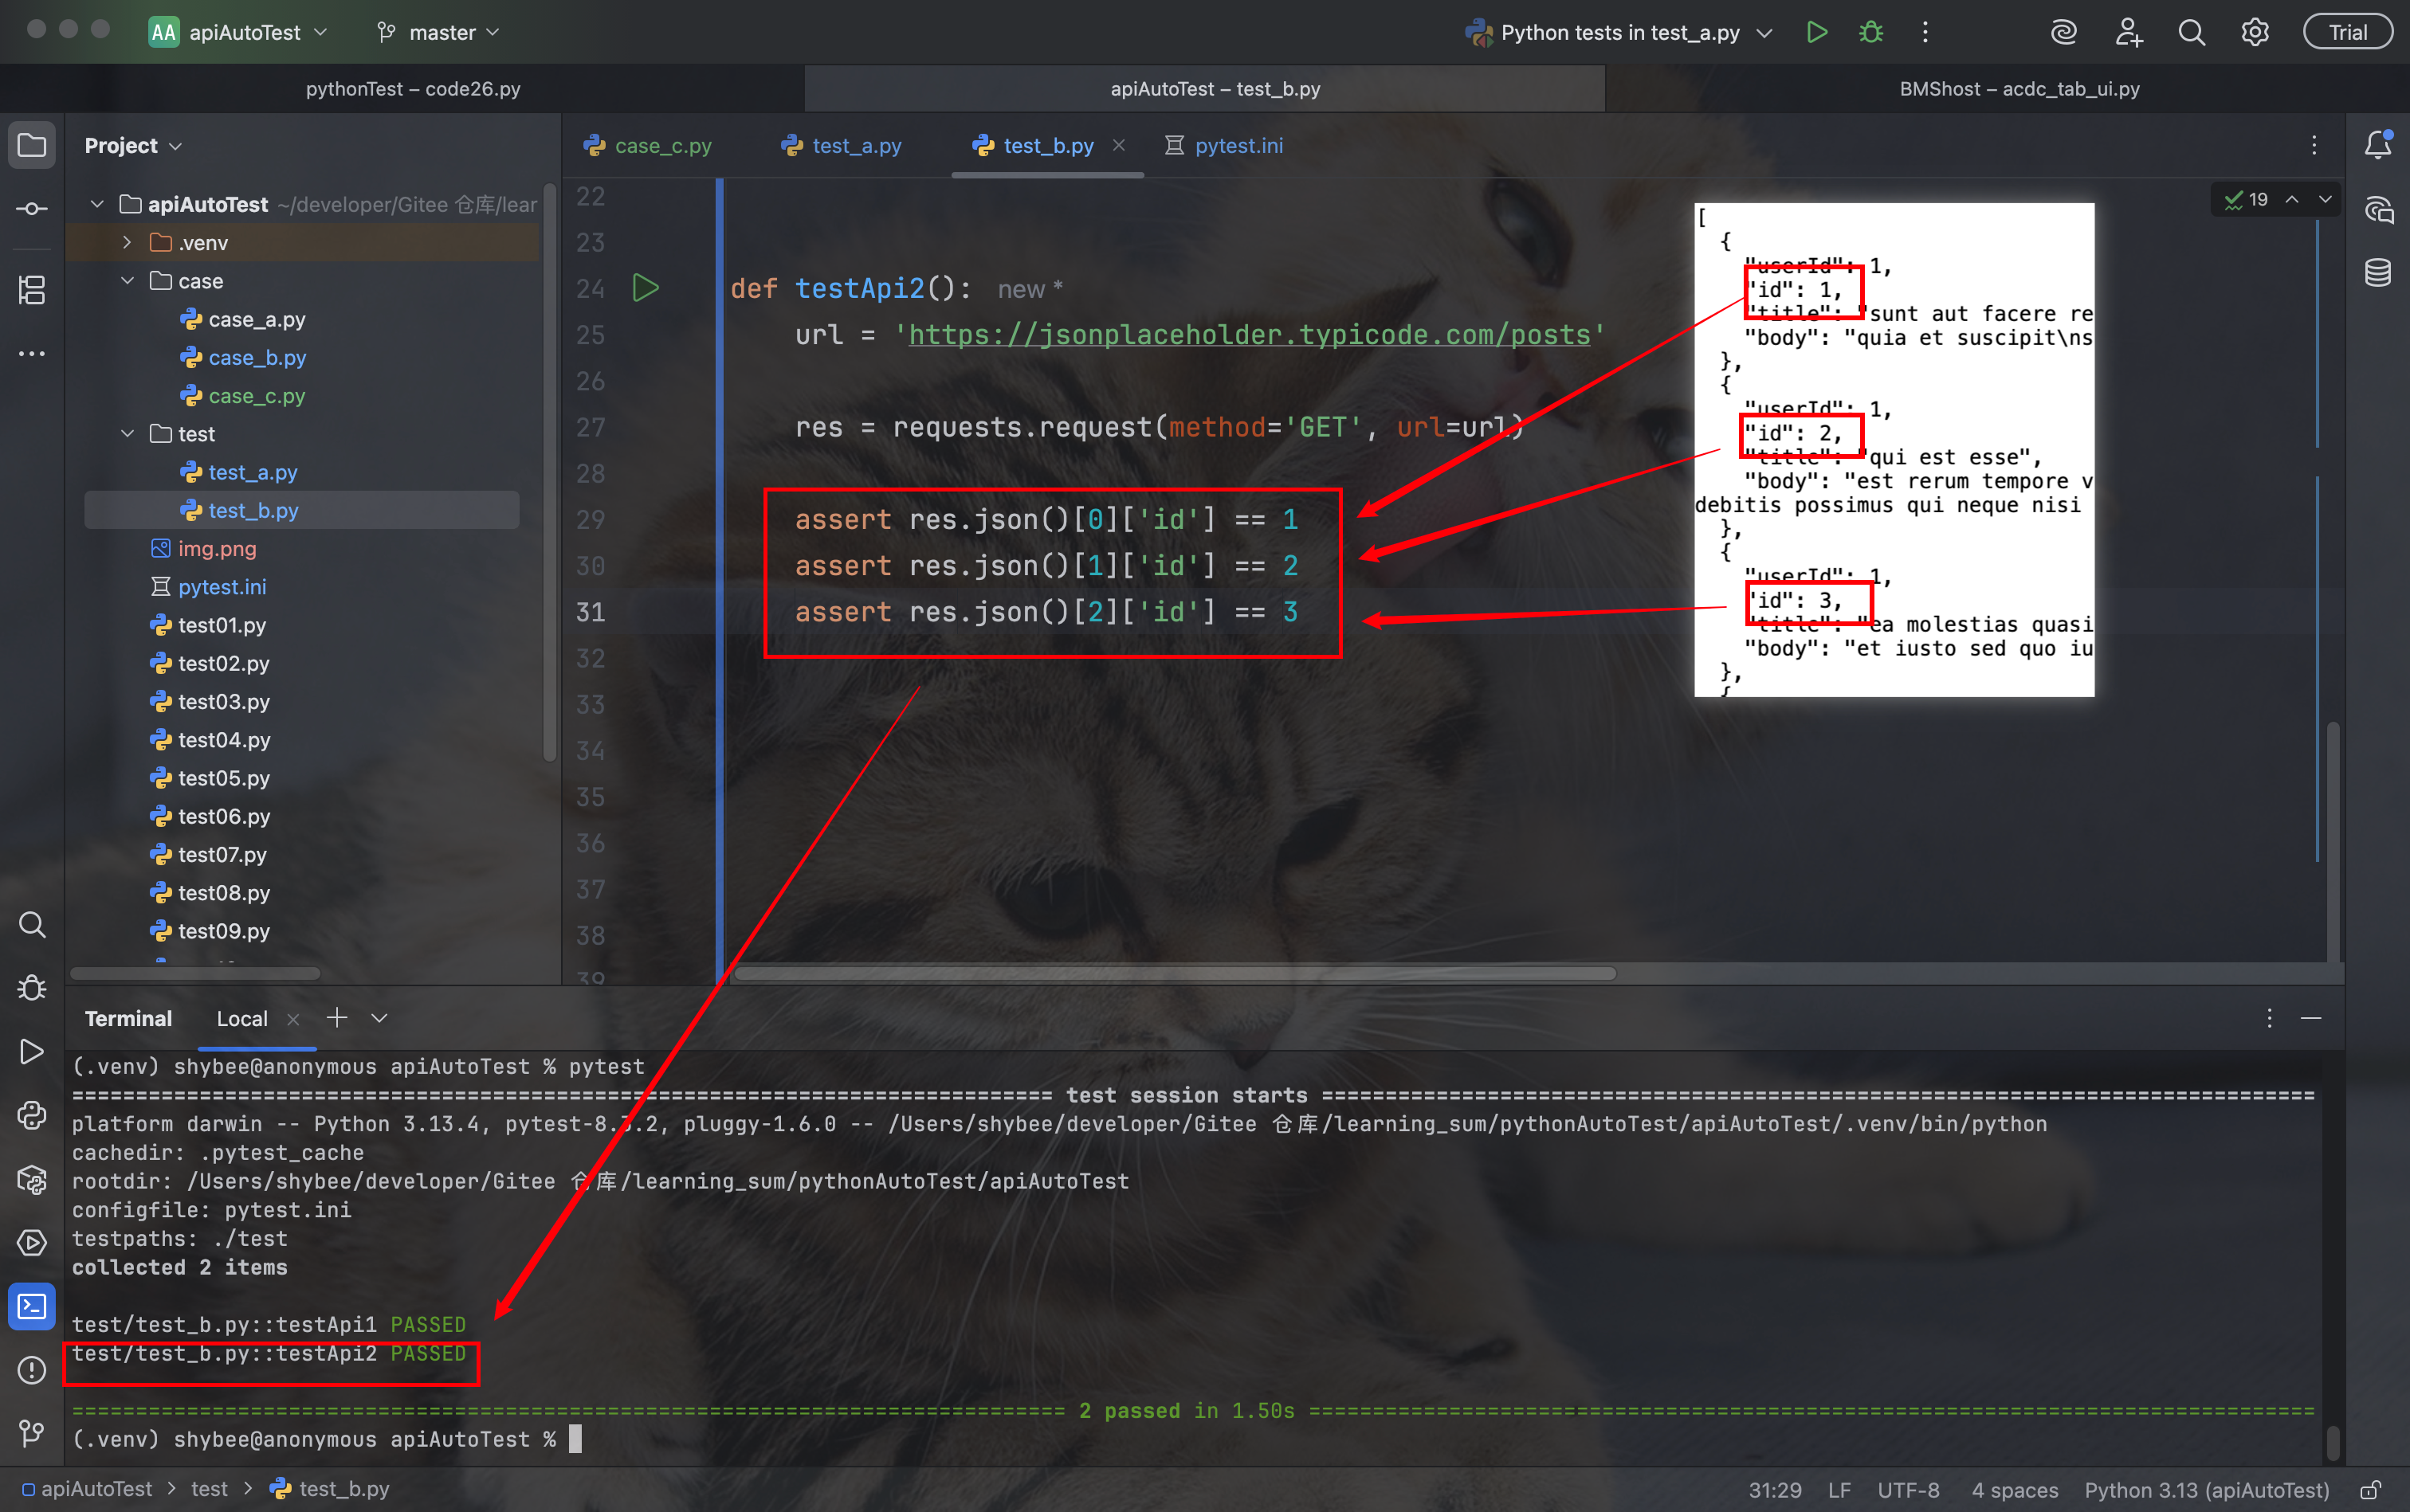Collapse the case folder
The image size is (2410, 1512).
[127, 281]
